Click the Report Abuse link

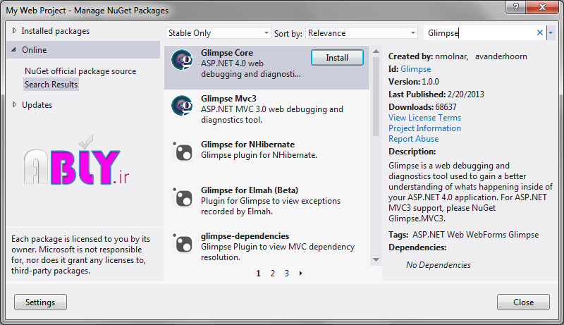click(413, 139)
